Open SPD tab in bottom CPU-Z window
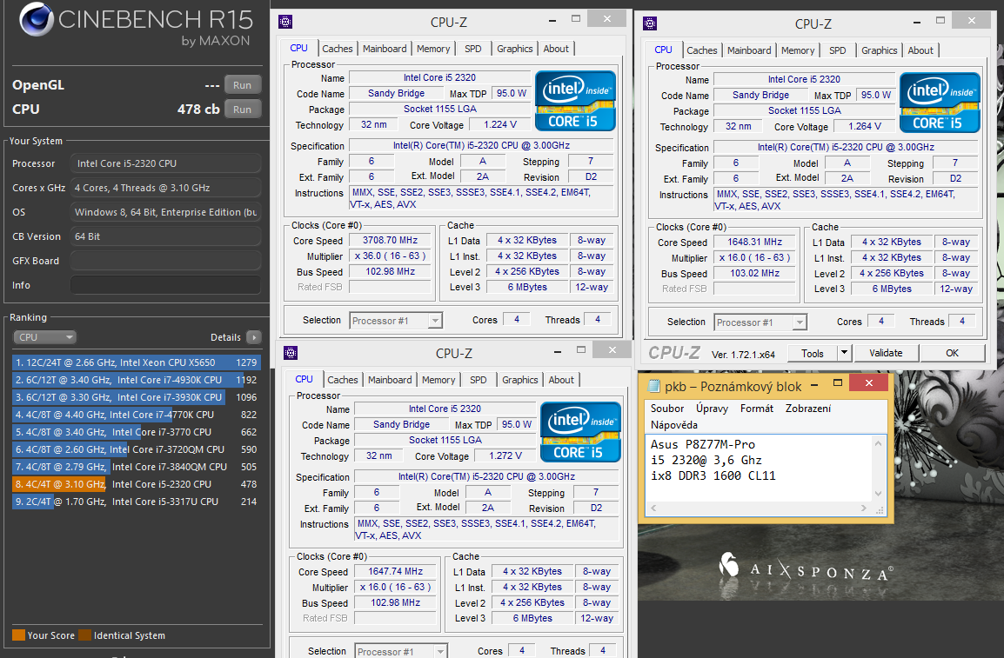This screenshot has height=658, width=1004. pyautogui.click(x=479, y=380)
